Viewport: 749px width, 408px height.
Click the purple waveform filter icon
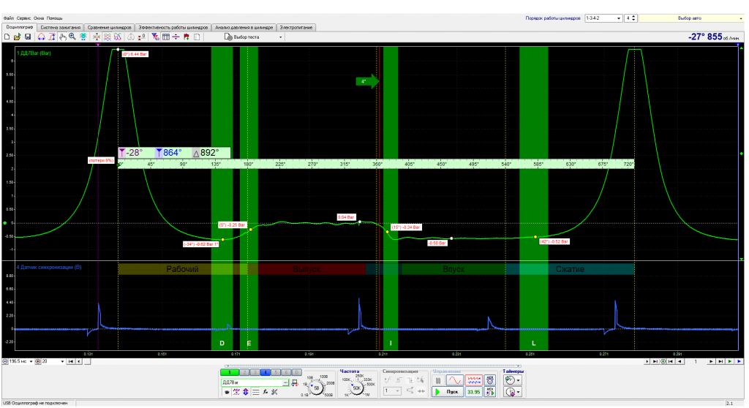point(236,392)
